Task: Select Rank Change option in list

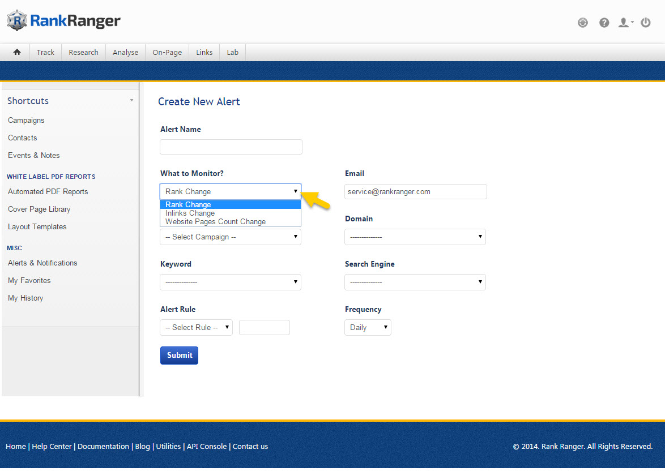Action: click(231, 204)
